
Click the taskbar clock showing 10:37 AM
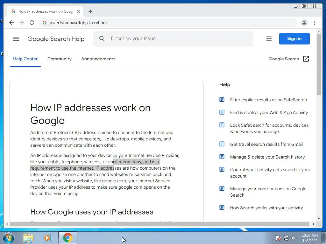click(x=309, y=238)
